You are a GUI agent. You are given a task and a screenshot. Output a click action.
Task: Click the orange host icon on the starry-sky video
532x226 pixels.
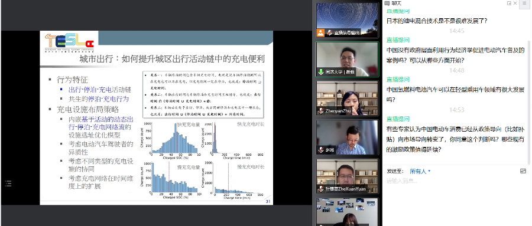(320, 32)
